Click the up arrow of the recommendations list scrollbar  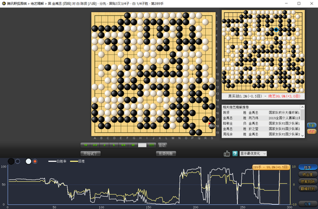(x=302, y=107)
